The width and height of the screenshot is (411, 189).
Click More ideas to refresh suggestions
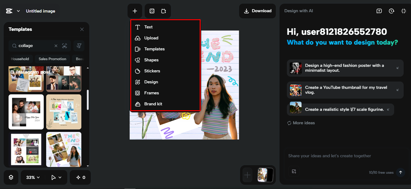pyautogui.click(x=301, y=123)
